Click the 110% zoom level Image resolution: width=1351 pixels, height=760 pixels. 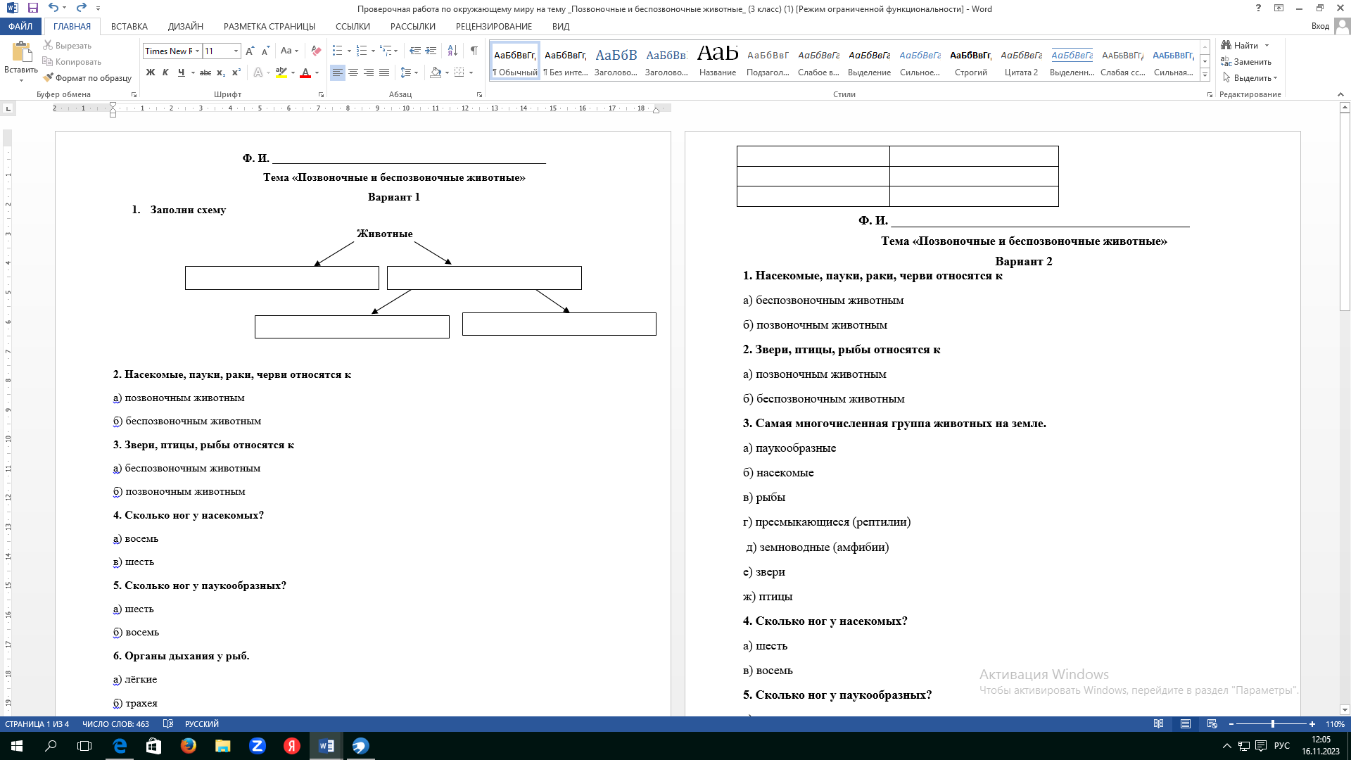pyautogui.click(x=1335, y=723)
